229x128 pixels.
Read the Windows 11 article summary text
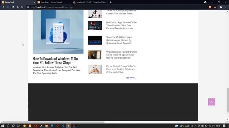pos(57,70)
